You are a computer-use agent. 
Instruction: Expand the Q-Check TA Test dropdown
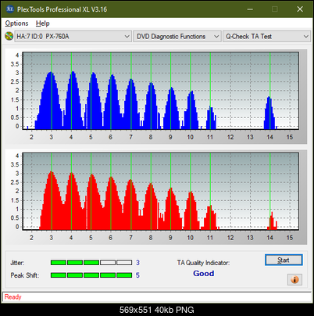(x=266, y=36)
